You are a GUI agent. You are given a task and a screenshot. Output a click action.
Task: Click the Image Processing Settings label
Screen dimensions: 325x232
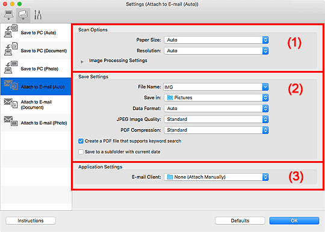tap(118, 61)
